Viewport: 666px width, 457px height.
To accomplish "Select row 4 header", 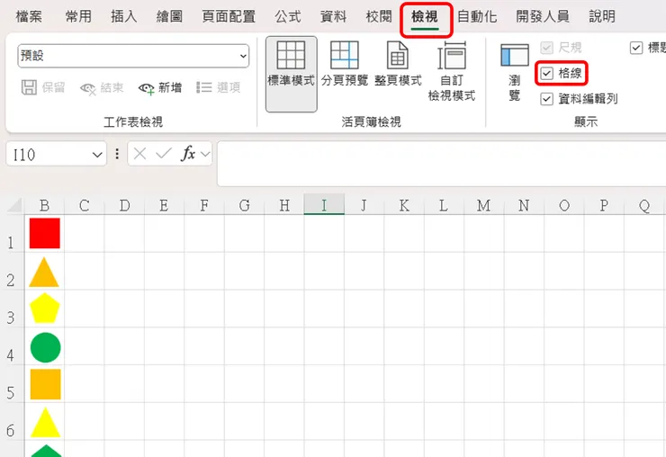I will tap(12, 345).
